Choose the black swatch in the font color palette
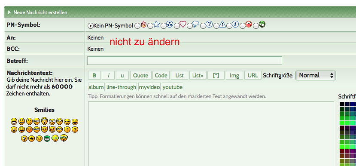This screenshot has width=356, height=166. tap(342, 104)
